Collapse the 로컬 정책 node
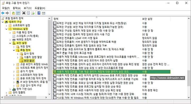Viewport: 191px width, 104px height. click(14, 50)
